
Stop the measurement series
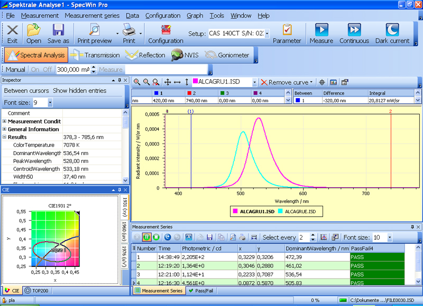click(156, 237)
